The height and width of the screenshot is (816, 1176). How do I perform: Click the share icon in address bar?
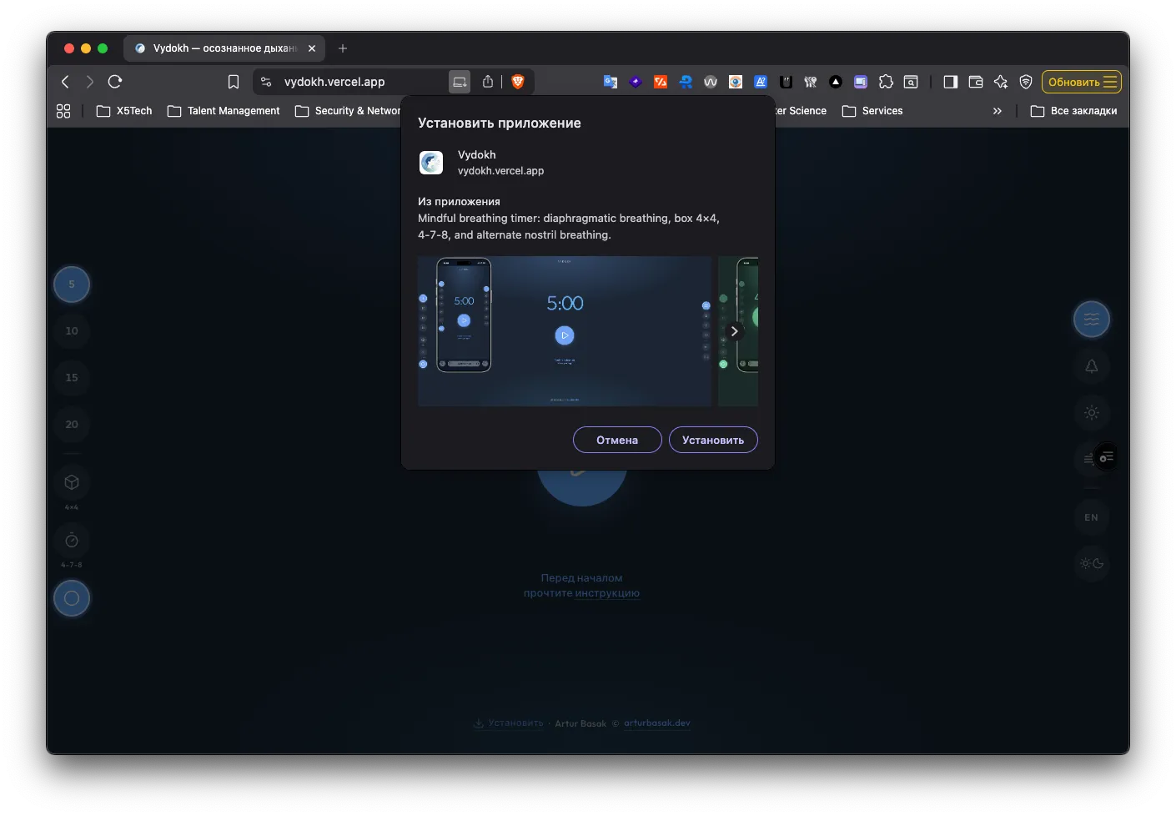point(488,82)
